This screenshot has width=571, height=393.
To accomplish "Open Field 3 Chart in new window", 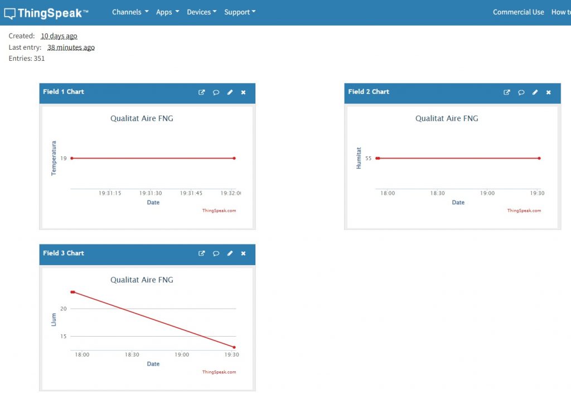I will click(202, 253).
